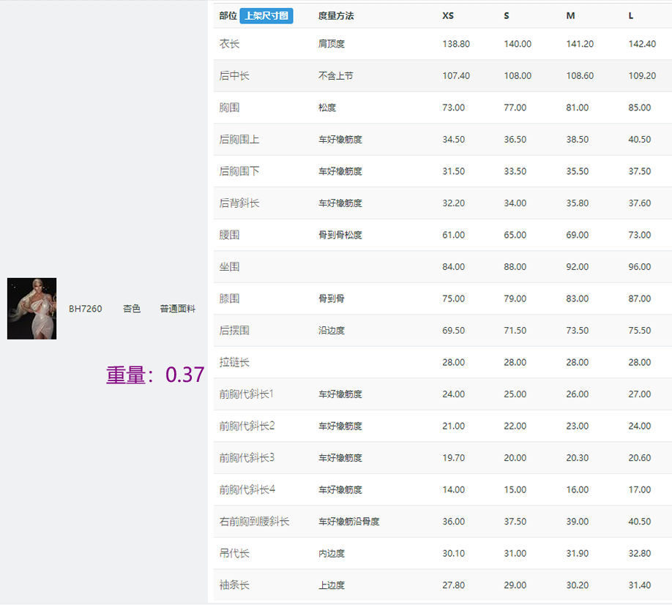
Task: Select the 袖条长 row label
Action: pos(234,585)
